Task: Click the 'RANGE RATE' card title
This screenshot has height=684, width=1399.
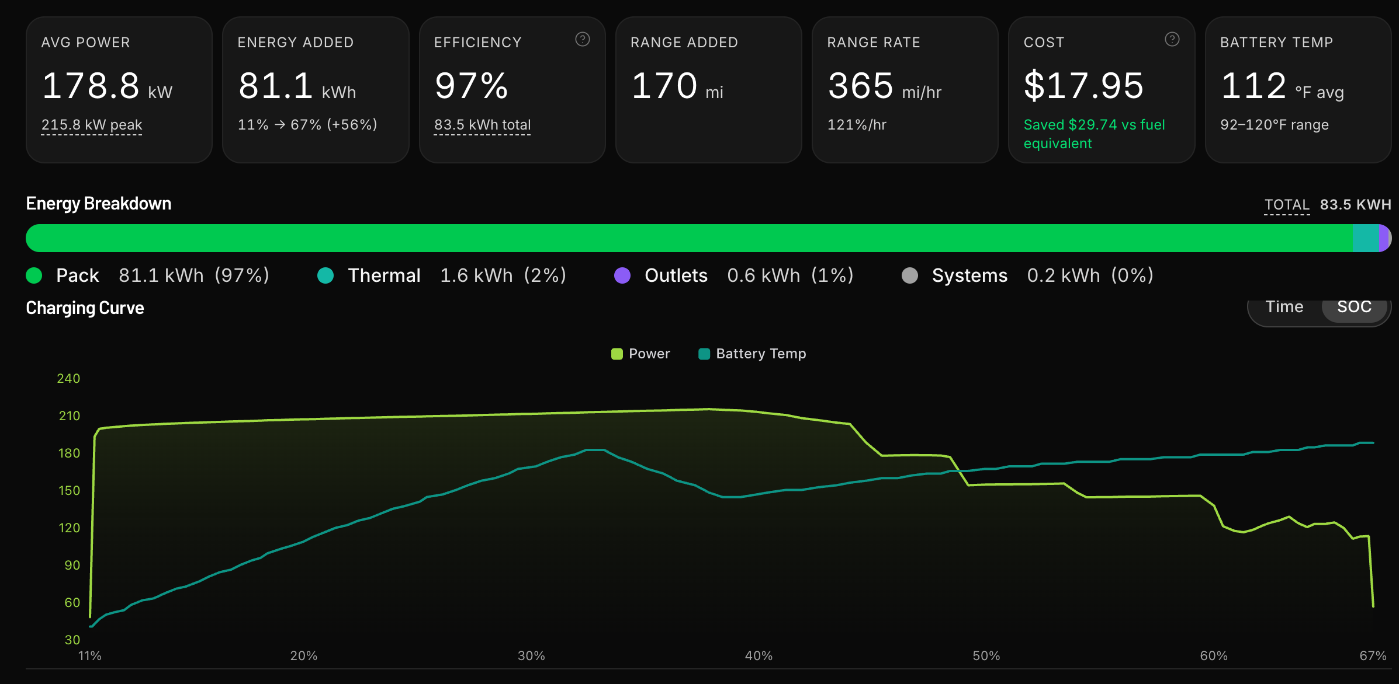Action: (874, 43)
